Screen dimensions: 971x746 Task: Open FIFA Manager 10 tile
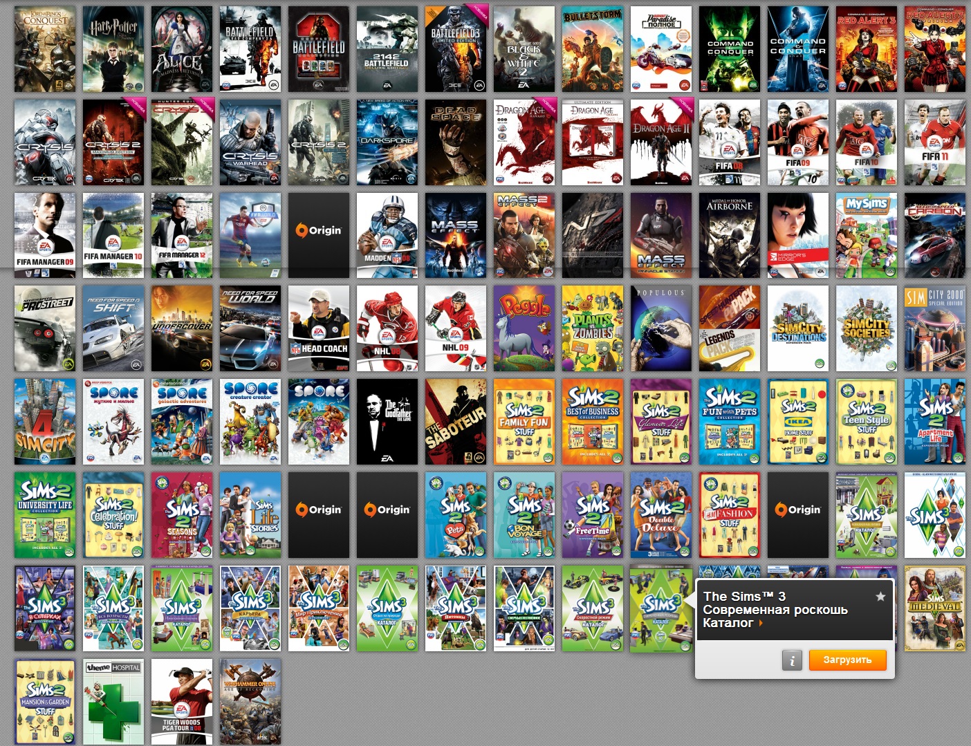click(x=113, y=235)
